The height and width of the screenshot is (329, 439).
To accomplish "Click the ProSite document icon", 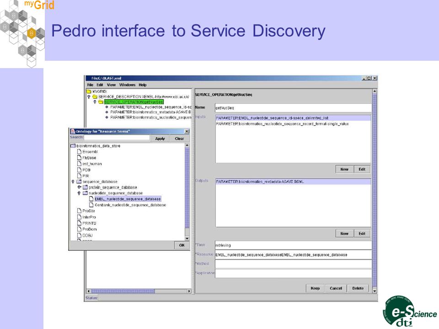I will [x=79, y=211].
